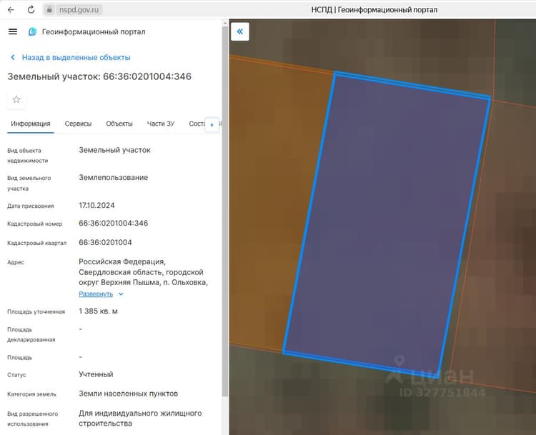
Task: Expand the address with the chevron
Action: point(121,294)
